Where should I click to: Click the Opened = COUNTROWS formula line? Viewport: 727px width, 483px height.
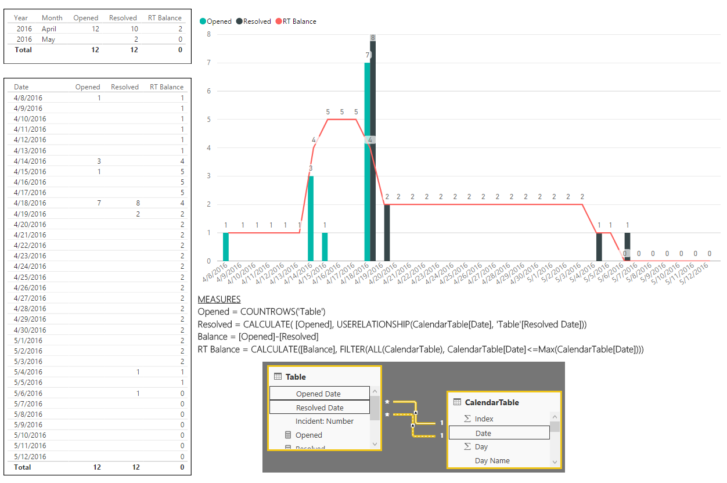click(261, 312)
